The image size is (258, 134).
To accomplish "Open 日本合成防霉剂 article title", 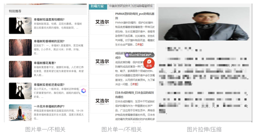I will pos(135,95).
